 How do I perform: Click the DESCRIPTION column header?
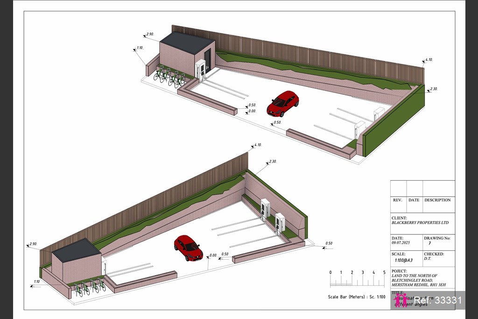tap(437, 200)
